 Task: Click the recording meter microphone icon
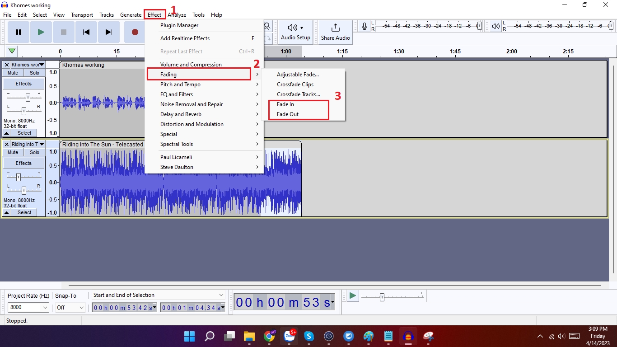pyautogui.click(x=365, y=27)
